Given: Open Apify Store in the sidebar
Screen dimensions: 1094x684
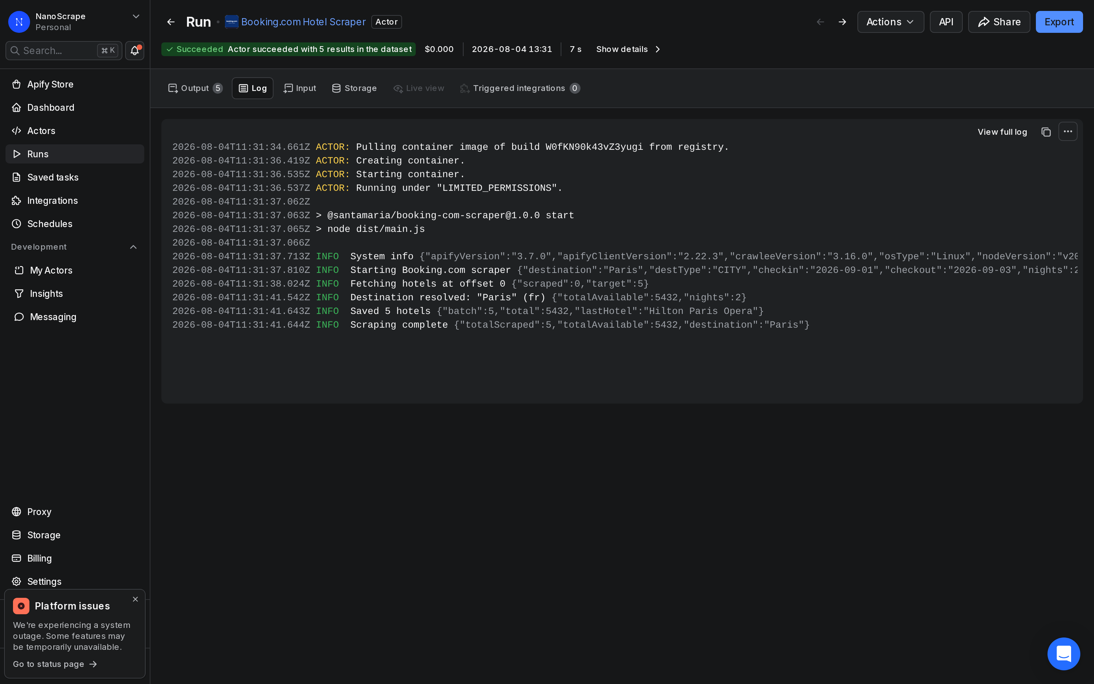Looking at the screenshot, I should [75, 84].
